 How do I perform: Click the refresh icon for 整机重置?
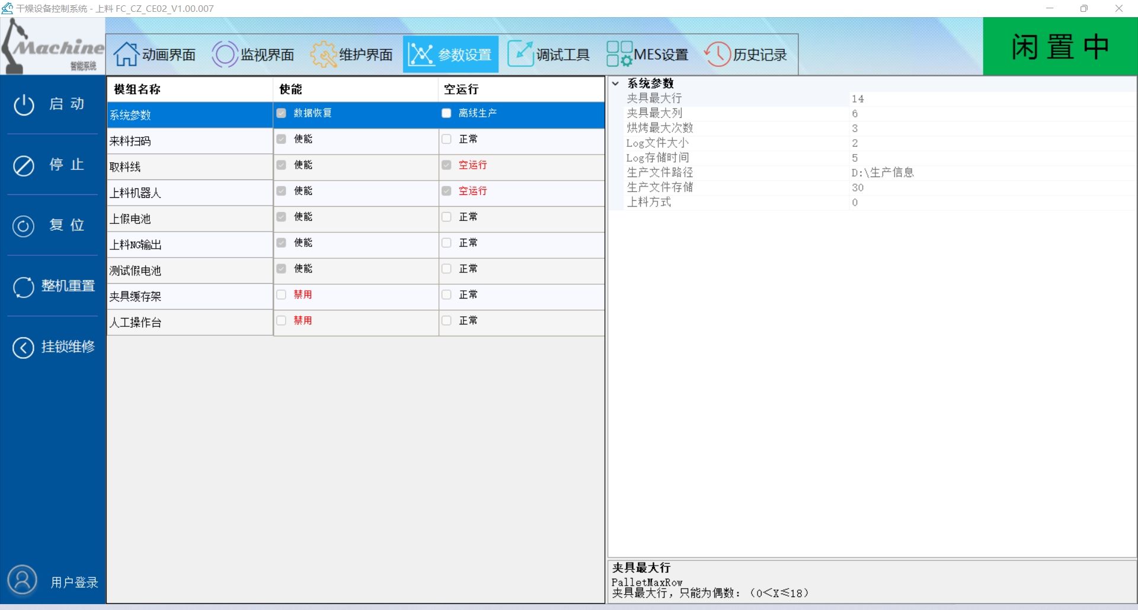click(x=24, y=287)
